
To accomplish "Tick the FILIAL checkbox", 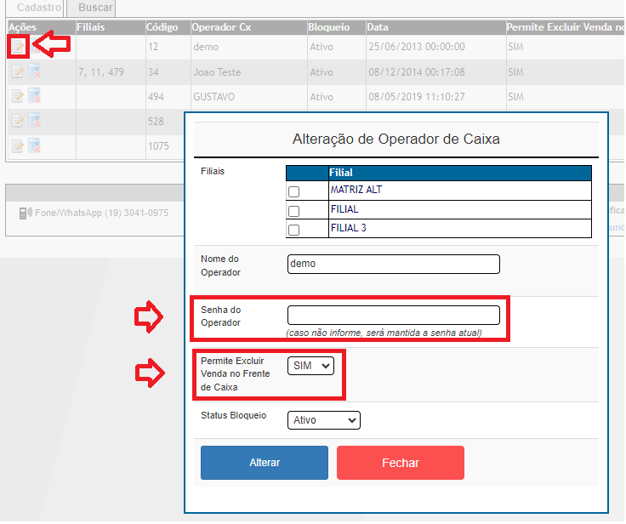I will tap(294, 211).
